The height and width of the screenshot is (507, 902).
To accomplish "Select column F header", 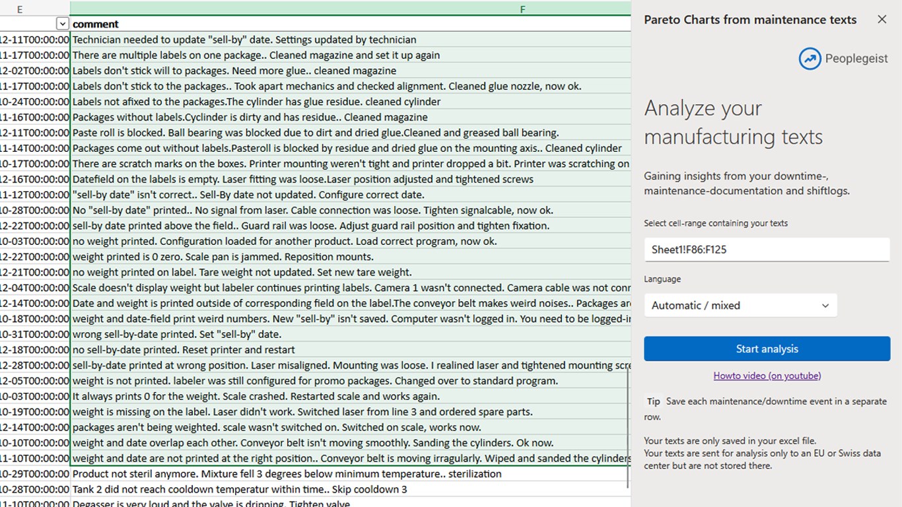I will [351, 9].
